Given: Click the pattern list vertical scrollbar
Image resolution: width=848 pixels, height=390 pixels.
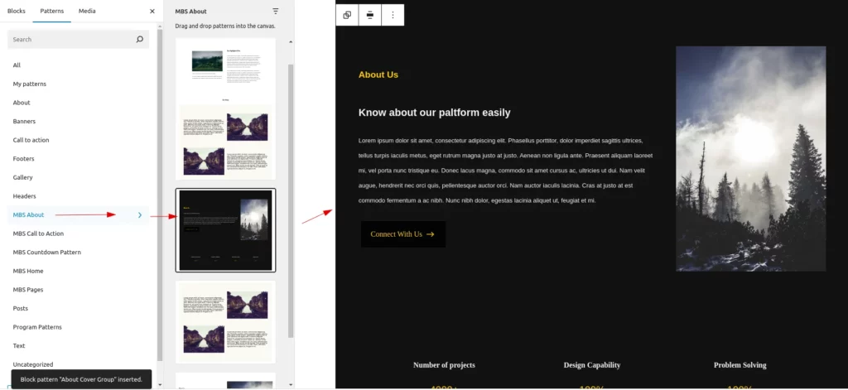Looking at the screenshot, I should [290, 199].
